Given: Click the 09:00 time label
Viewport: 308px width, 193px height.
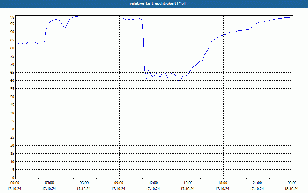Looking at the screenshot, I should [x=119, y=183].
